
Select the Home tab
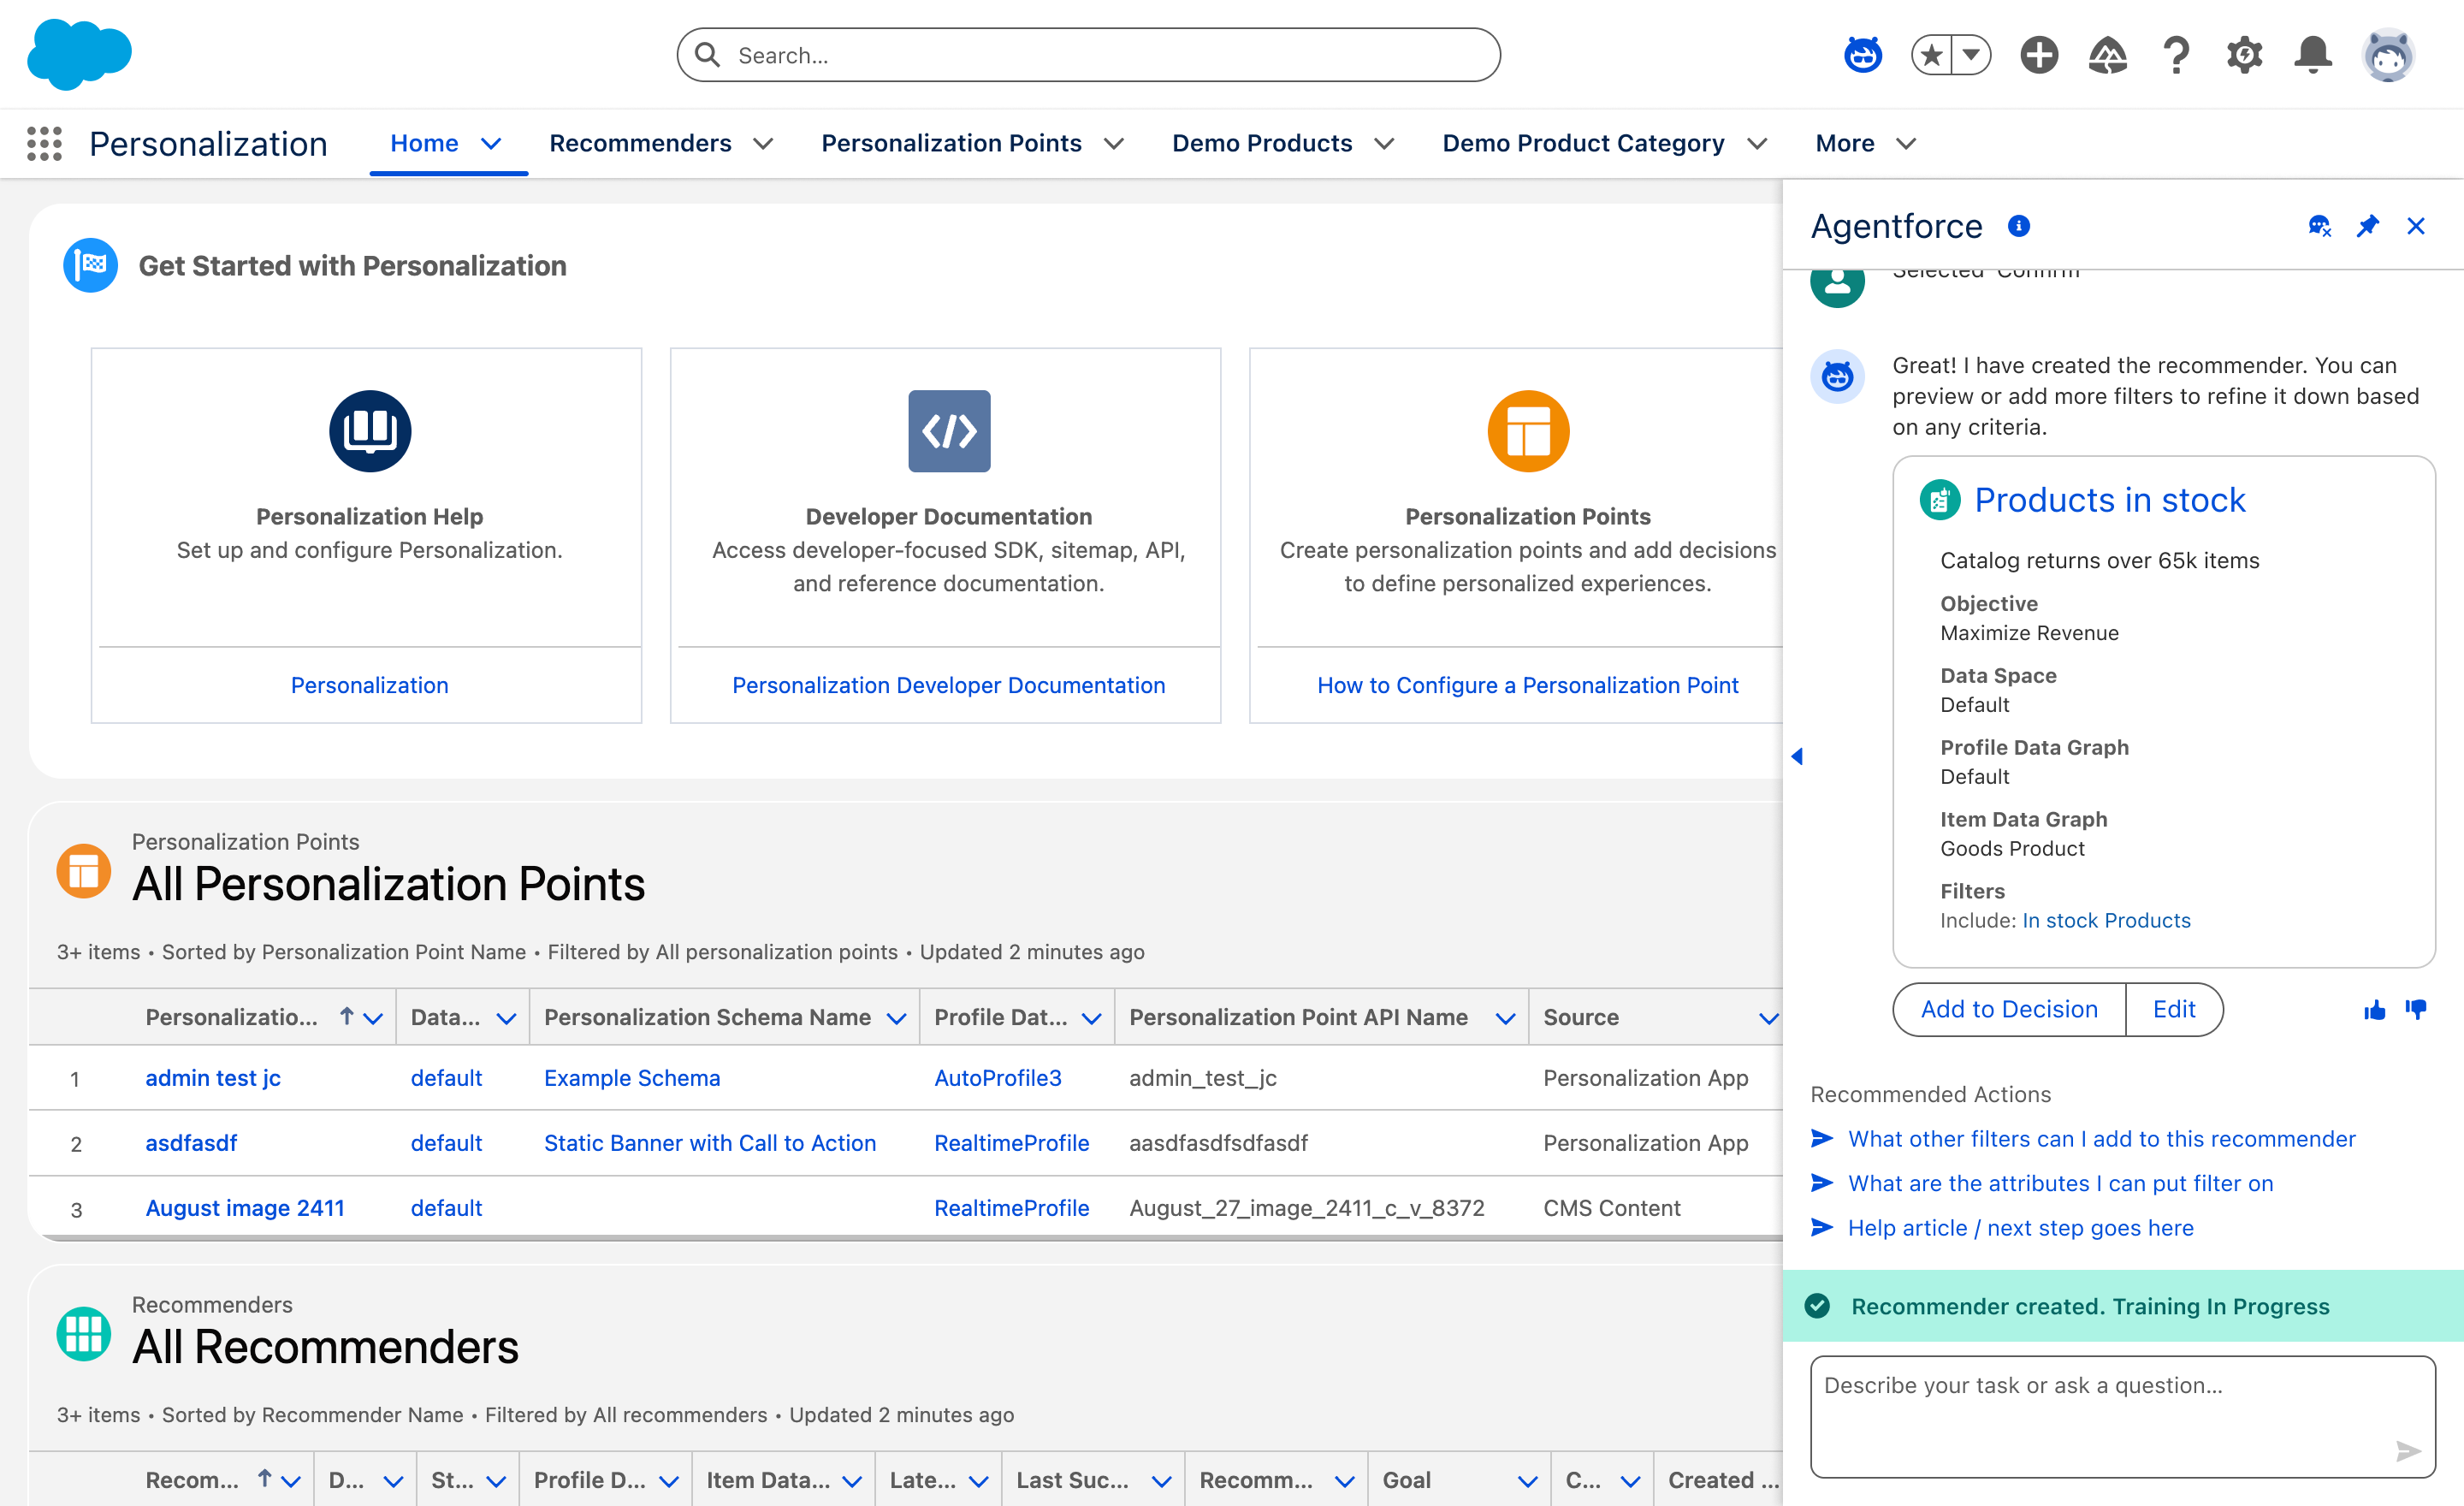click(x=424, y=143)
